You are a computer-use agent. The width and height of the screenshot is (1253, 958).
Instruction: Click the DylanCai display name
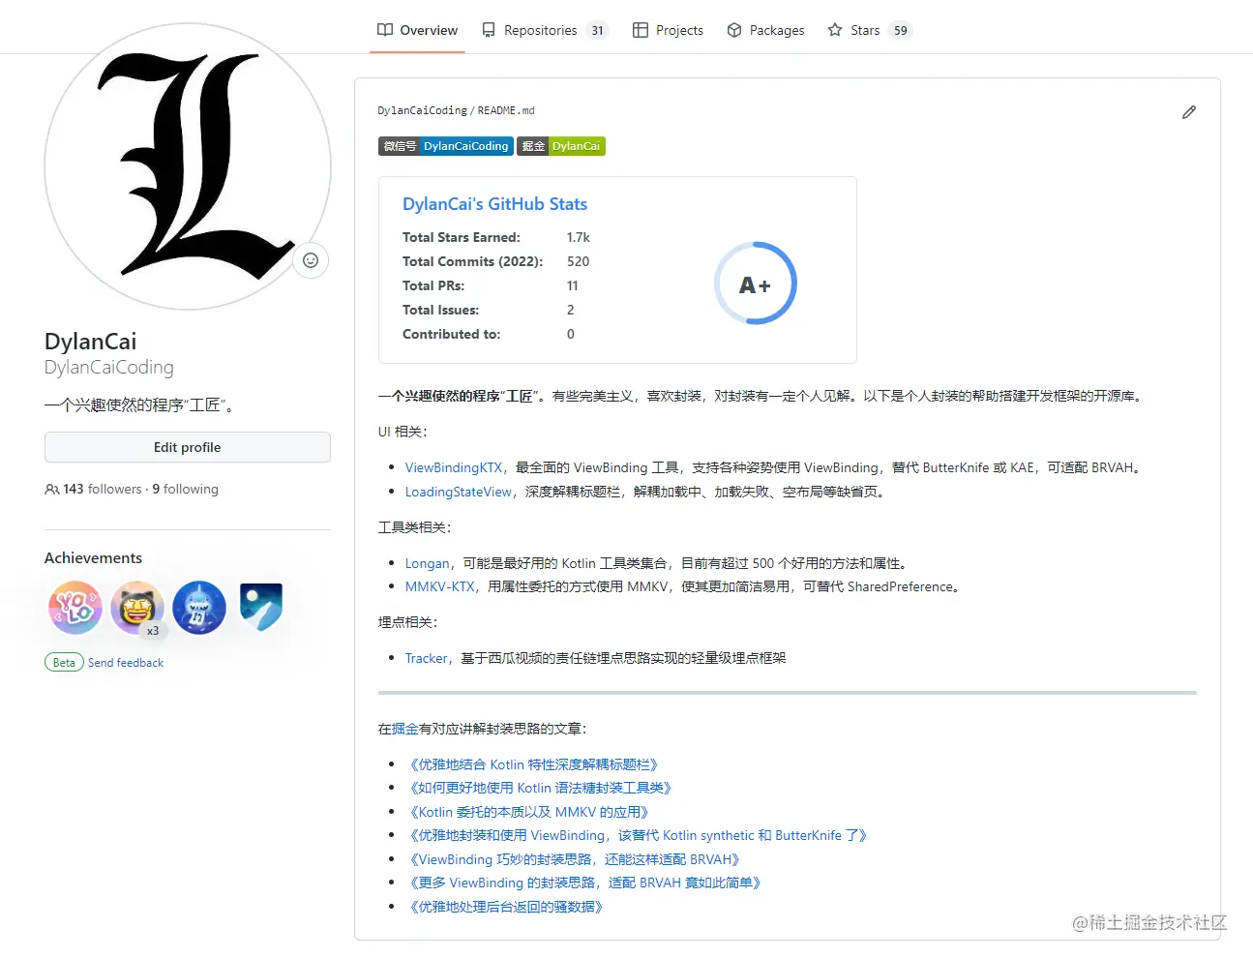[90, 342]
